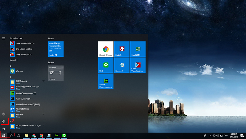Click the volume speaker icon
This screenshot has height=139, width=246.
click(x=218, y=136)
